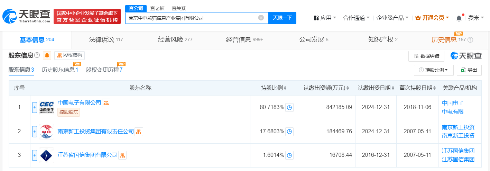Click the help icon beside 股东信息 title

tap(37, 55)
